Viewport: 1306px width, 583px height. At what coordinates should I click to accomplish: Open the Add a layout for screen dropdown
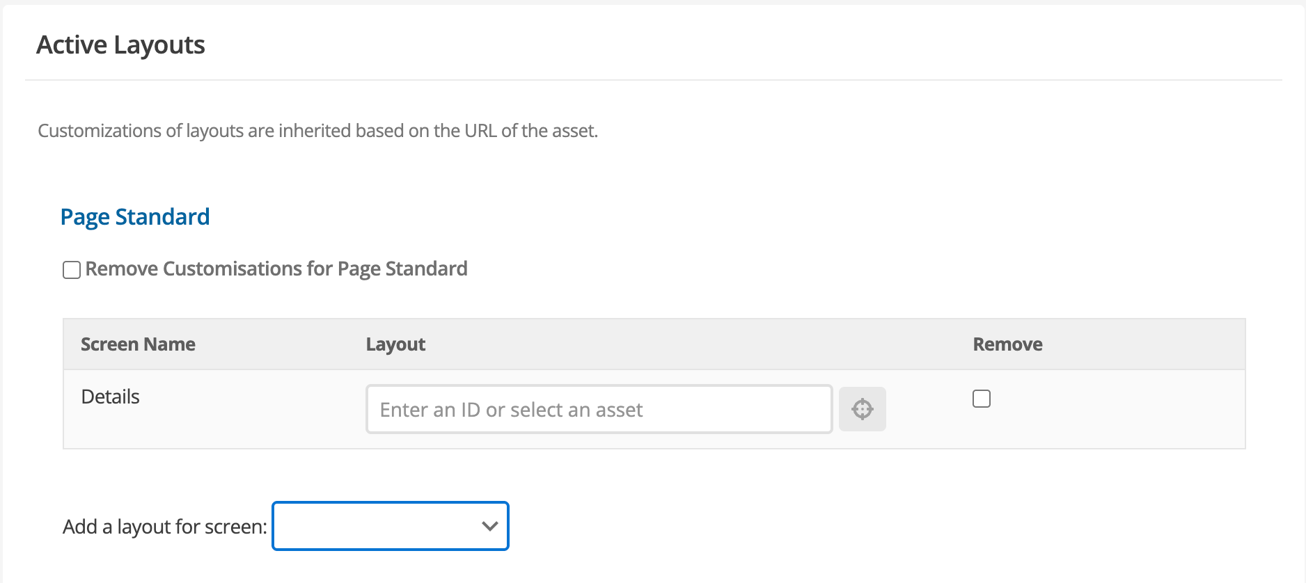tap(390, 526)
